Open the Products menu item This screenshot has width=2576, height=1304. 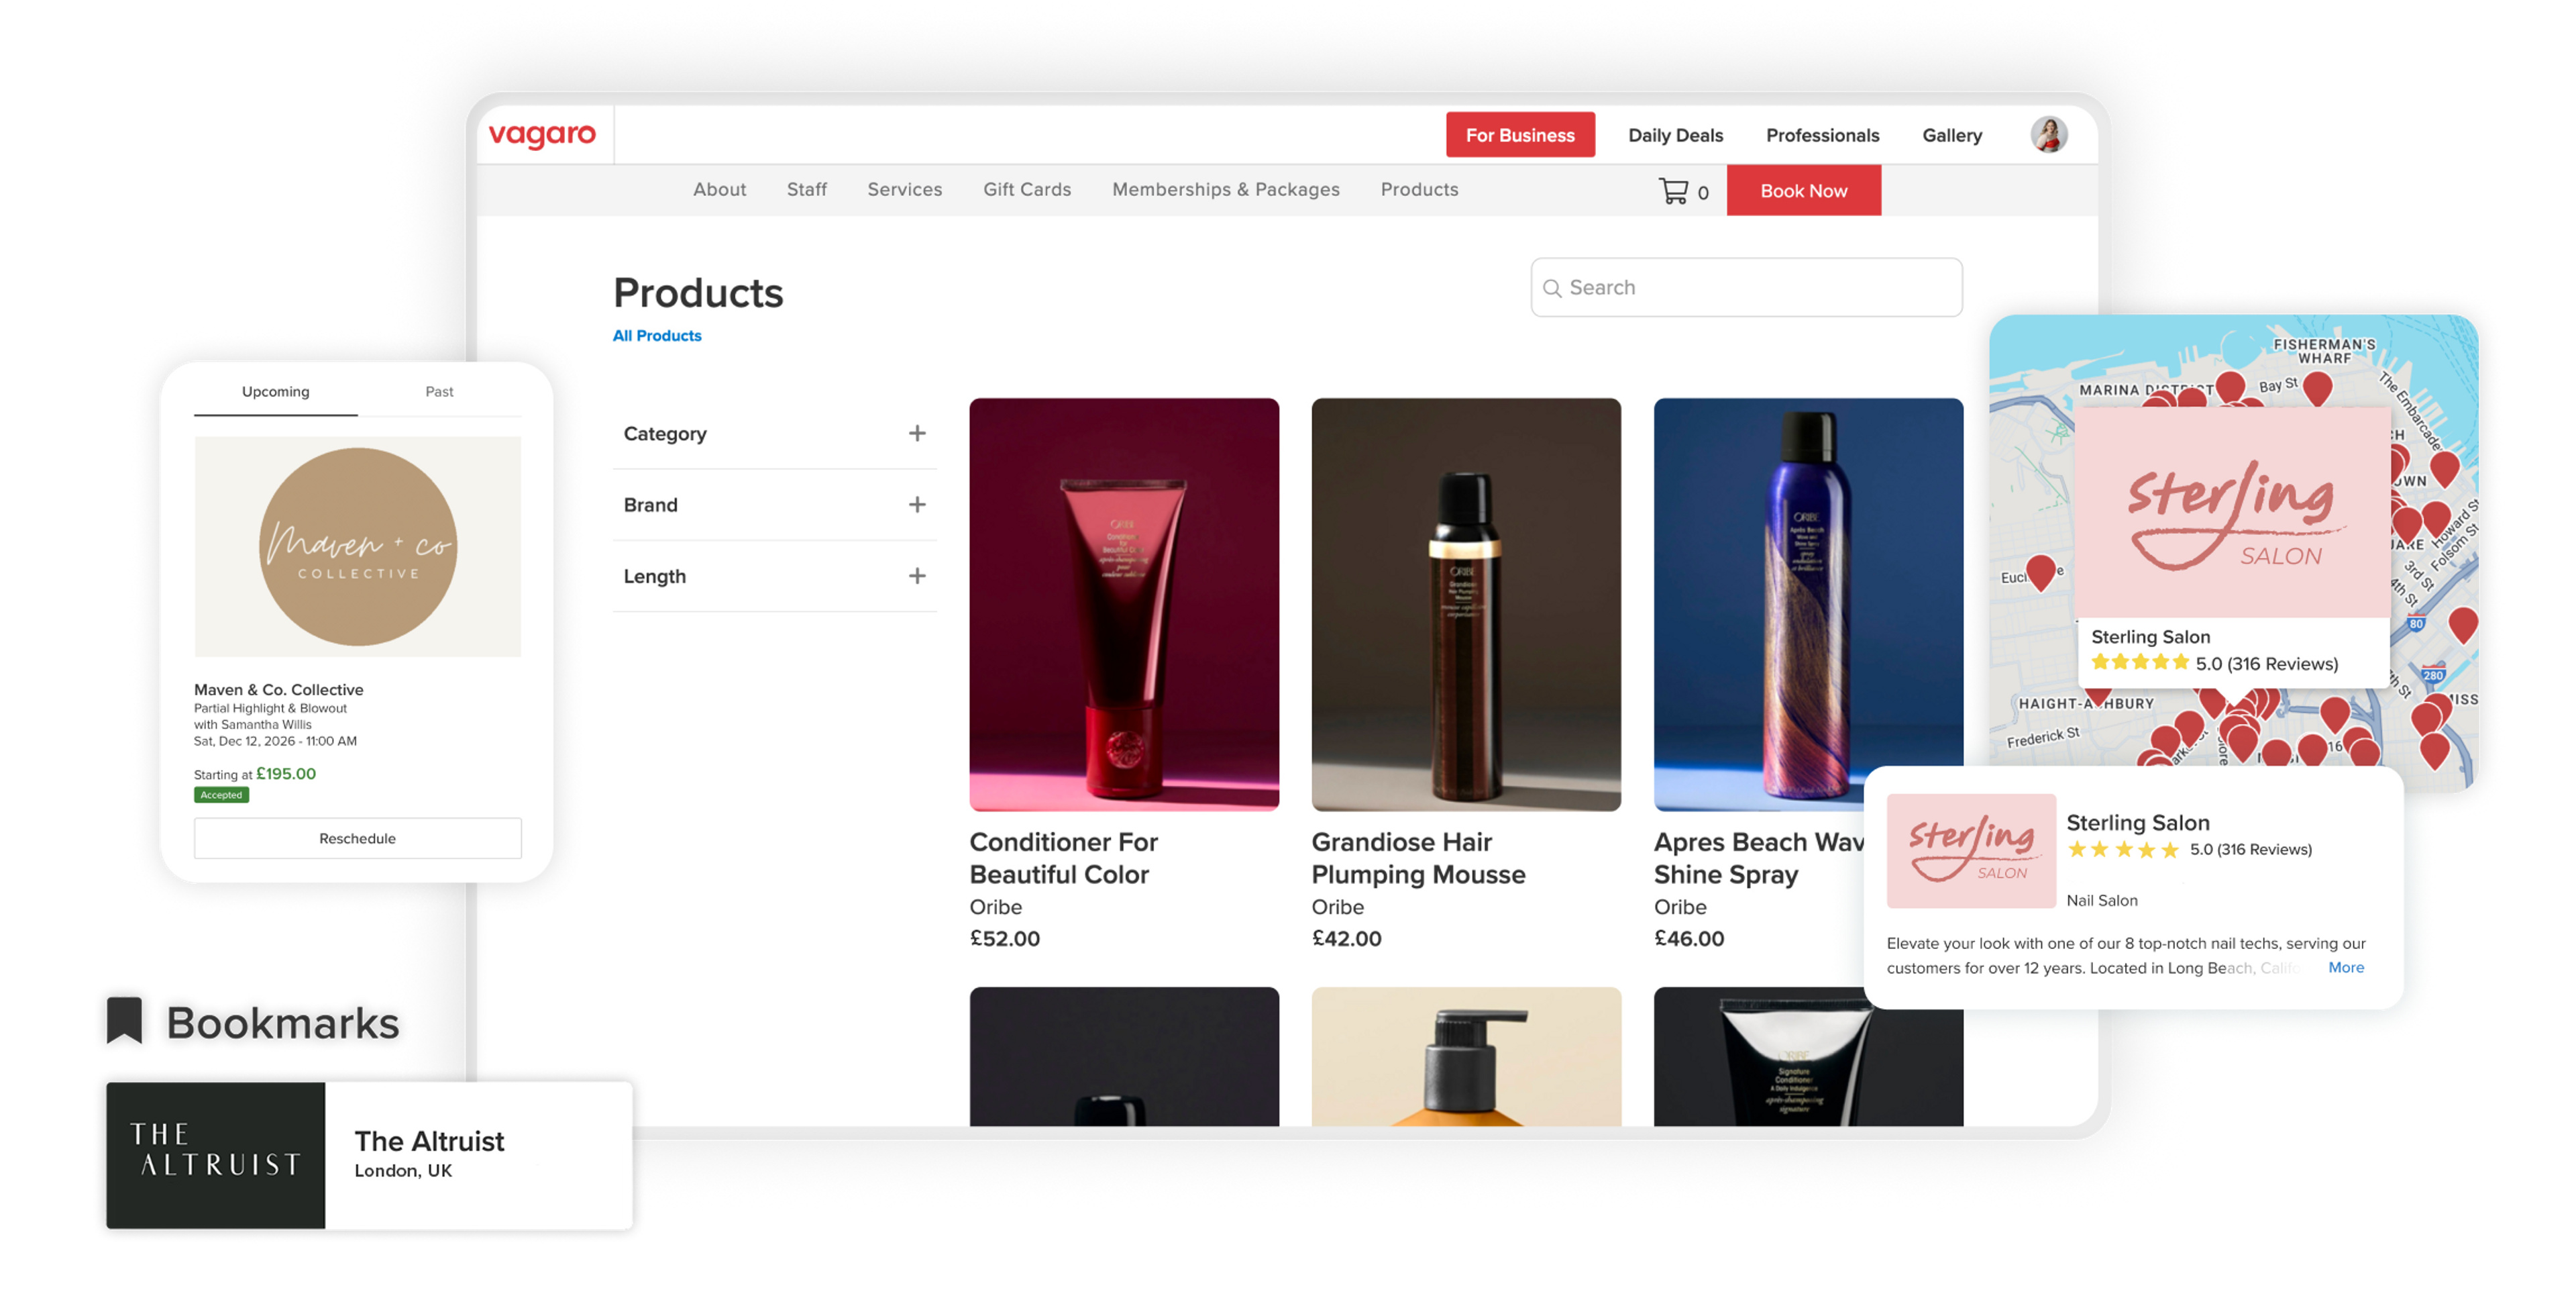click(1419, 189)
